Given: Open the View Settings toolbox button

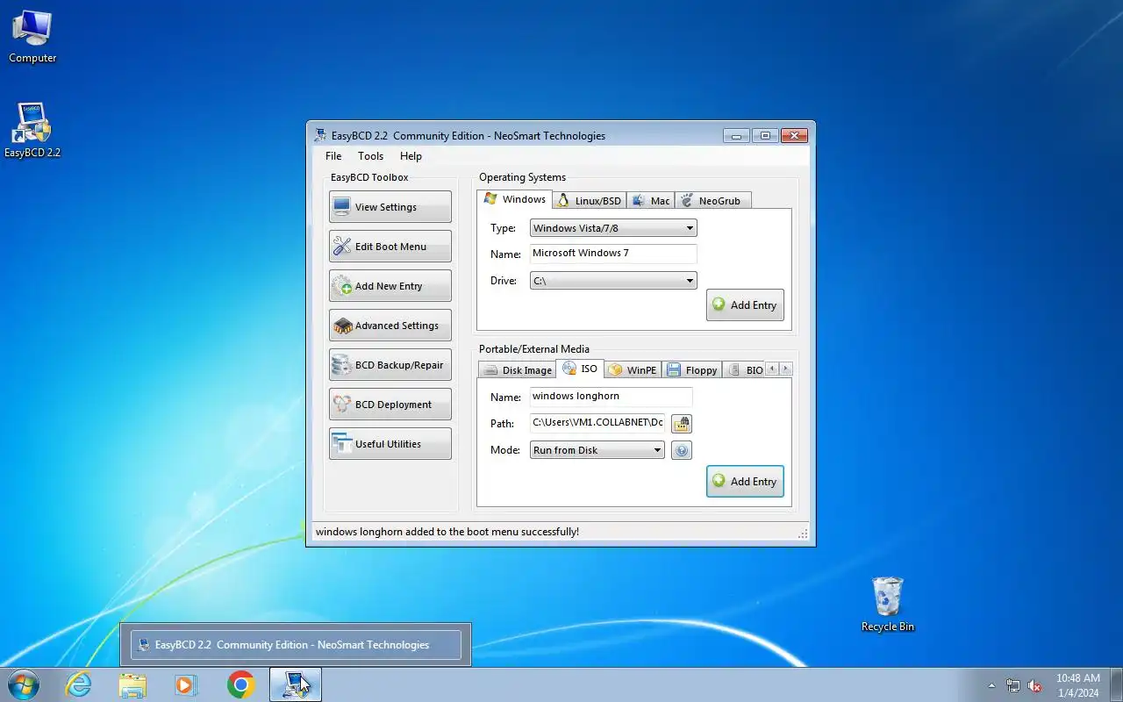Looking at the screenshot, I should tap(390, 207).
